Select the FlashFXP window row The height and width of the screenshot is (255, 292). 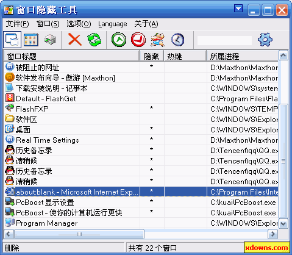pos(141,109)
